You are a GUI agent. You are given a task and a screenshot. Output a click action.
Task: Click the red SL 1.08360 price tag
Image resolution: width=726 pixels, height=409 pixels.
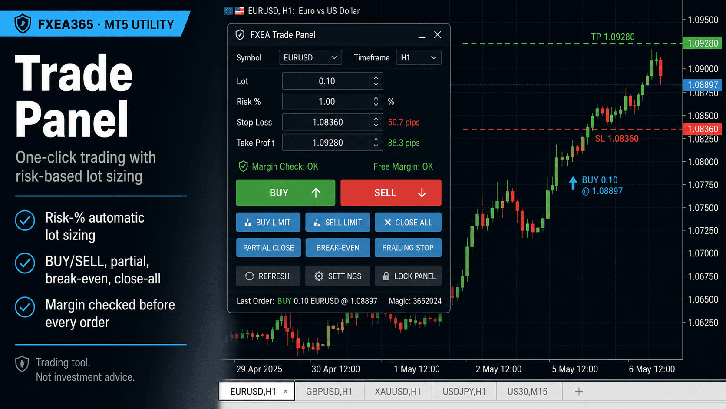click(x=702, y=129)
